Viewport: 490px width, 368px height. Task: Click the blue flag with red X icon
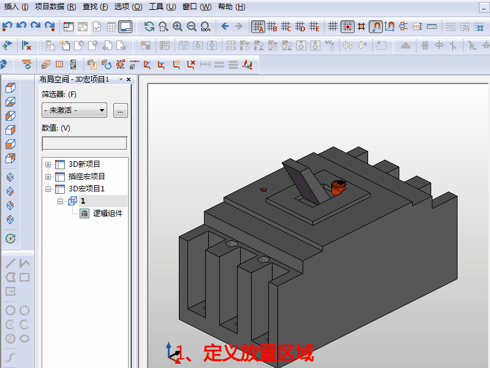(26, 45)
